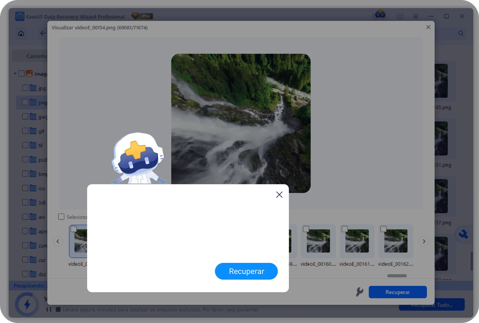Open the videoE_00162 thumbnail
Image resolution: width=479 pixels, height=323 pixels.
[395, 241]
